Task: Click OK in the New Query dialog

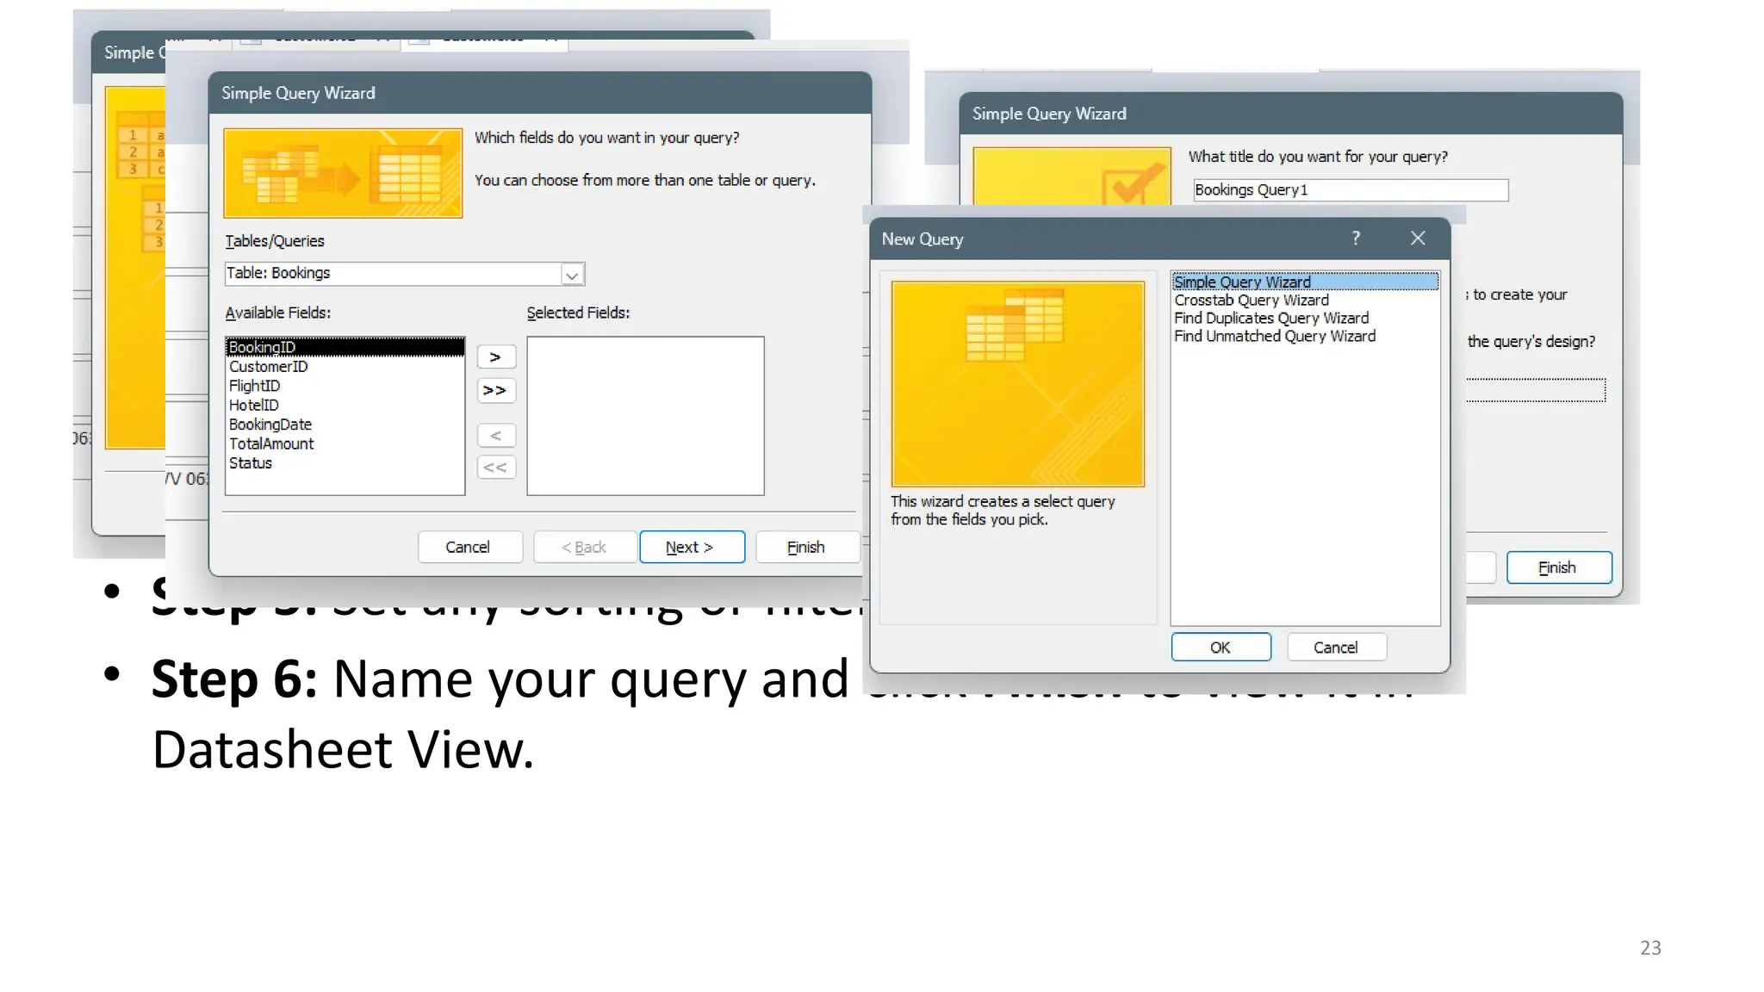Action: pyautogui.click(x=1221, y=648)
